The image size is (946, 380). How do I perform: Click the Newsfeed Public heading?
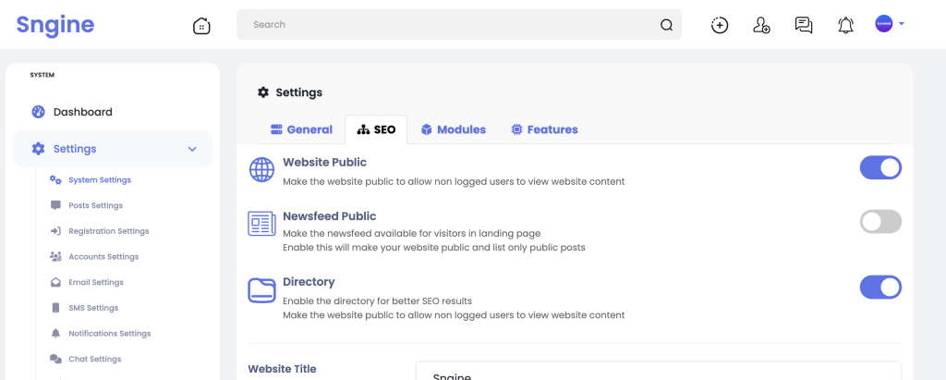click(x=330, y=216)
